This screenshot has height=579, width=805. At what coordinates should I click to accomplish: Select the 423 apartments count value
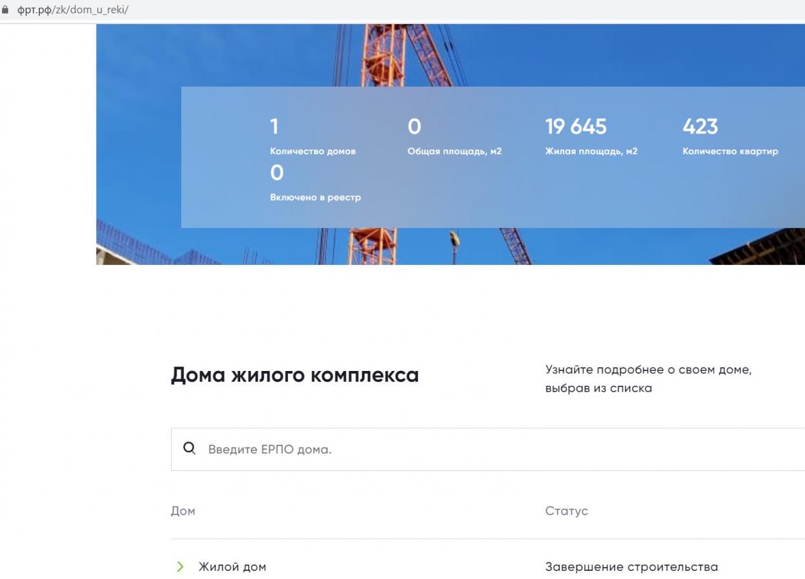(x=700, y=126)
